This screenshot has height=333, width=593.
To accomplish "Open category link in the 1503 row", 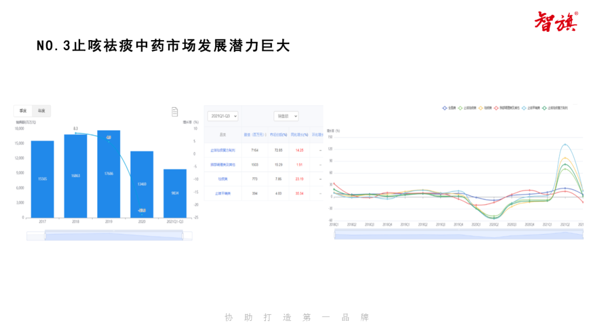I will pos(223,165).
